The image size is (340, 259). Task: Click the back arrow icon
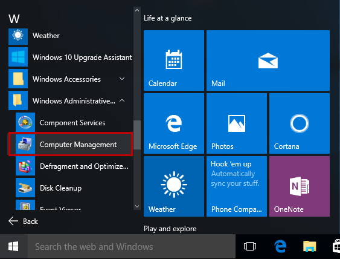[13, 221]
